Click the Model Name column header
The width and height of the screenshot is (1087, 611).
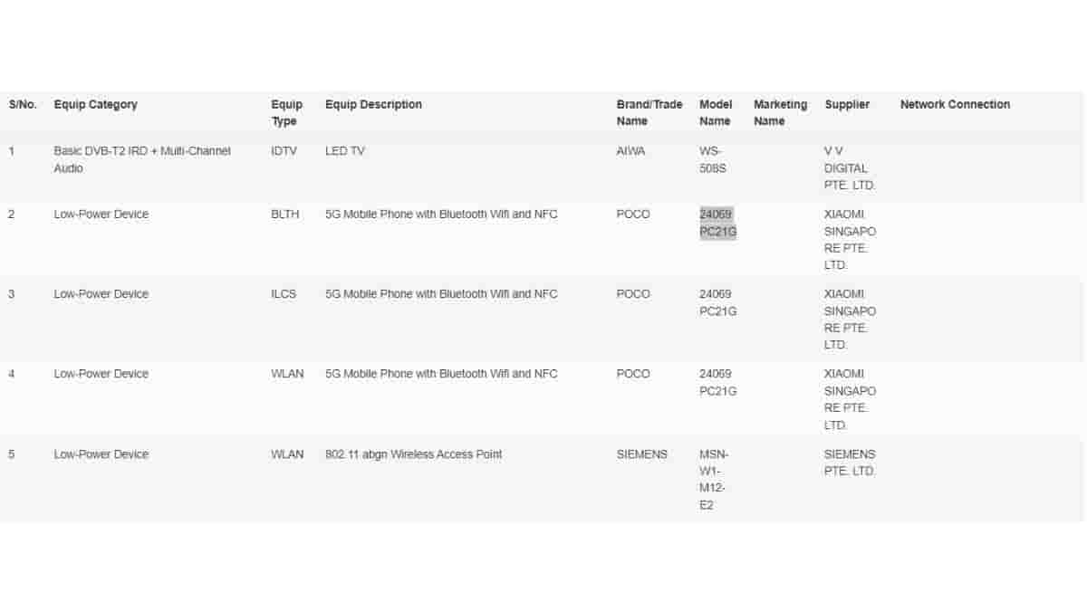[715, 113]
